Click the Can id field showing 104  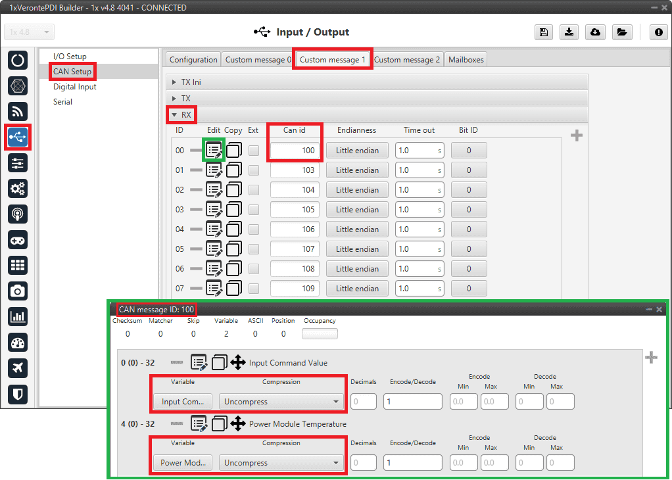295,190
